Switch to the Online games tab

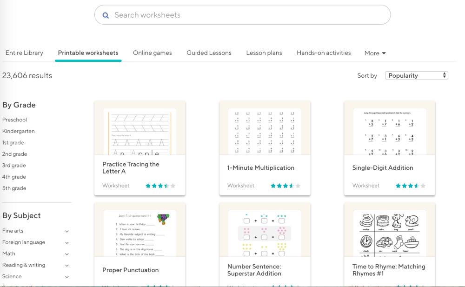152,53
